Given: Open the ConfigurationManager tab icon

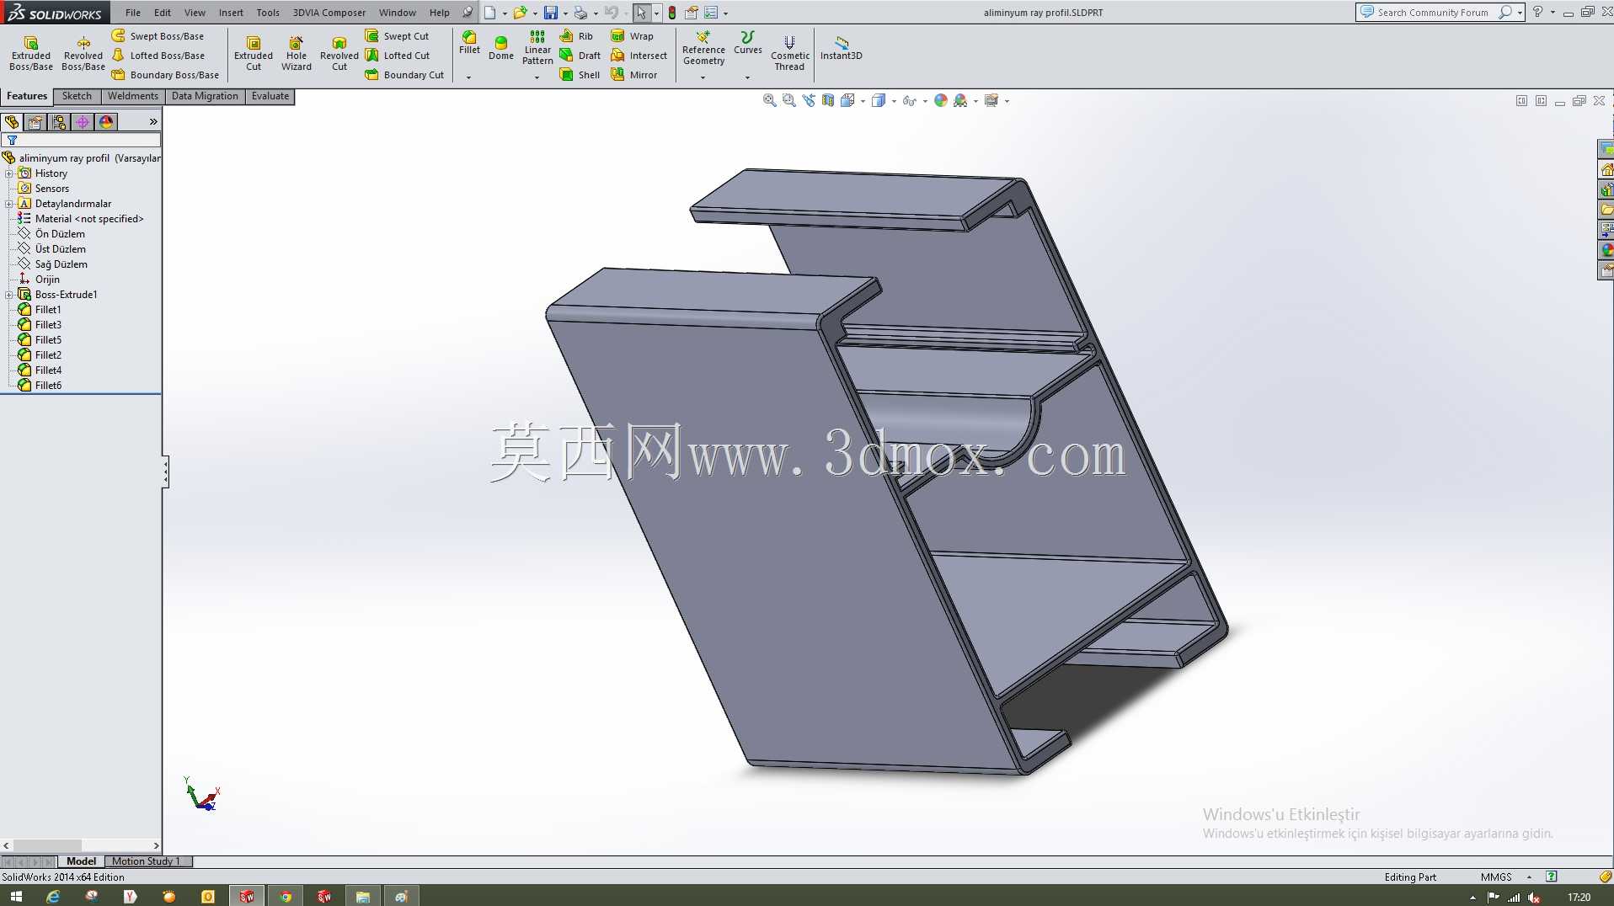Looking at the screenshot, I should (59, 122).
